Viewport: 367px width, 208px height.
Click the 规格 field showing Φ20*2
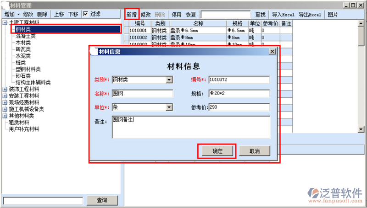point(239,94)
